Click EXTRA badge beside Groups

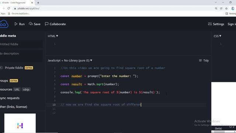tap(14, 81)
